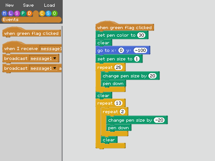Edit the nested repeat count 2
Image resolution: width=215 pixels, height=161 pixels.
pos(122,112)
